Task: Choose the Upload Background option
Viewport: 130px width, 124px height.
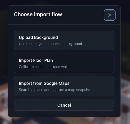Action: click(64, 40)
